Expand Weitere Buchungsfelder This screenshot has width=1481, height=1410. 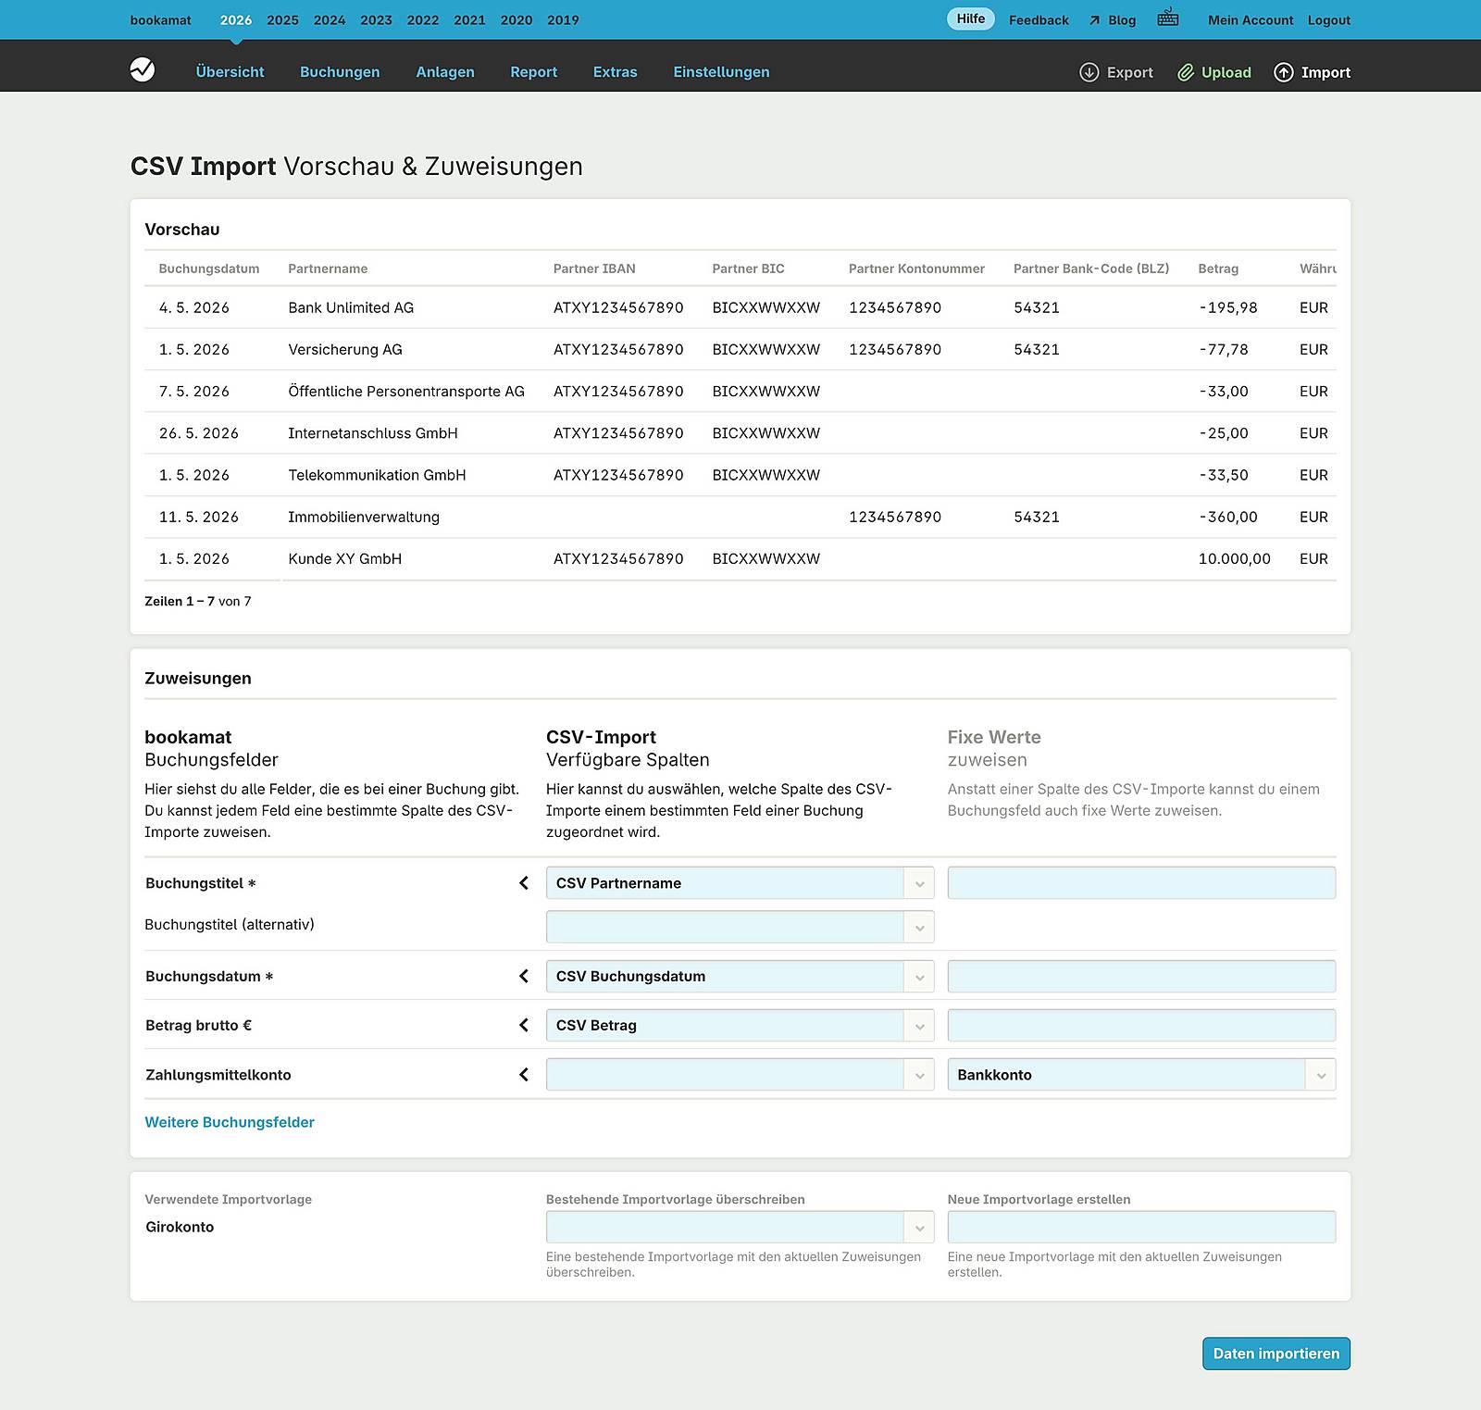point(229,1121)
